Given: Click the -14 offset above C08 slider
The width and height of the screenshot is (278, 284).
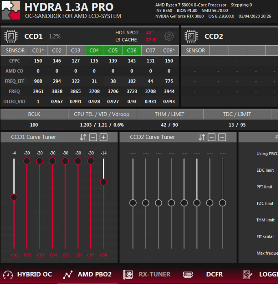Looking at the screenshot, I should pyautogui.click(x=104, y=153).
